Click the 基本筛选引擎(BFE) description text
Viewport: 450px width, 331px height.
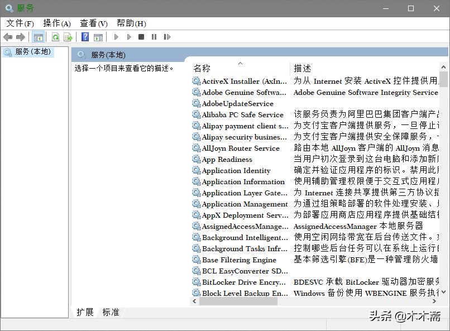366,260
